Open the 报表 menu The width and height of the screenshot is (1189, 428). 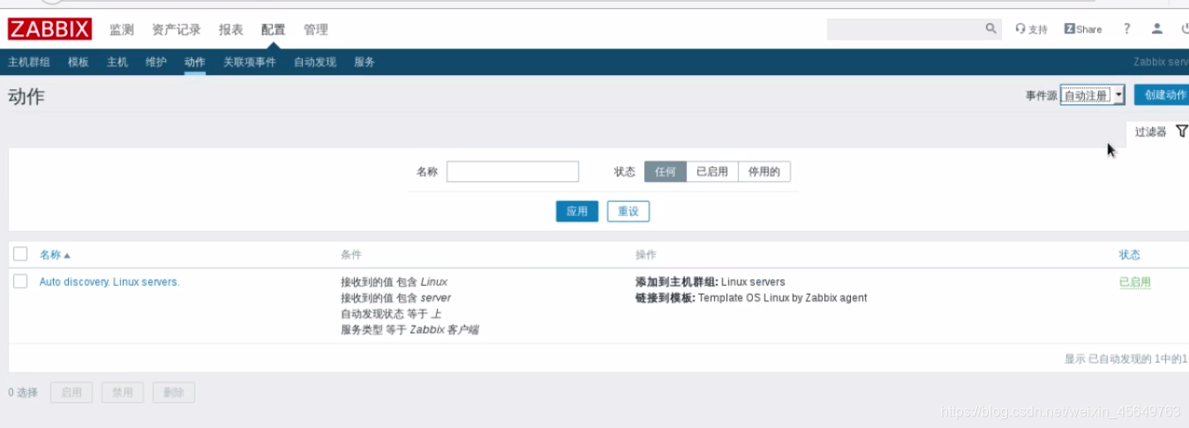coord(231,29)
